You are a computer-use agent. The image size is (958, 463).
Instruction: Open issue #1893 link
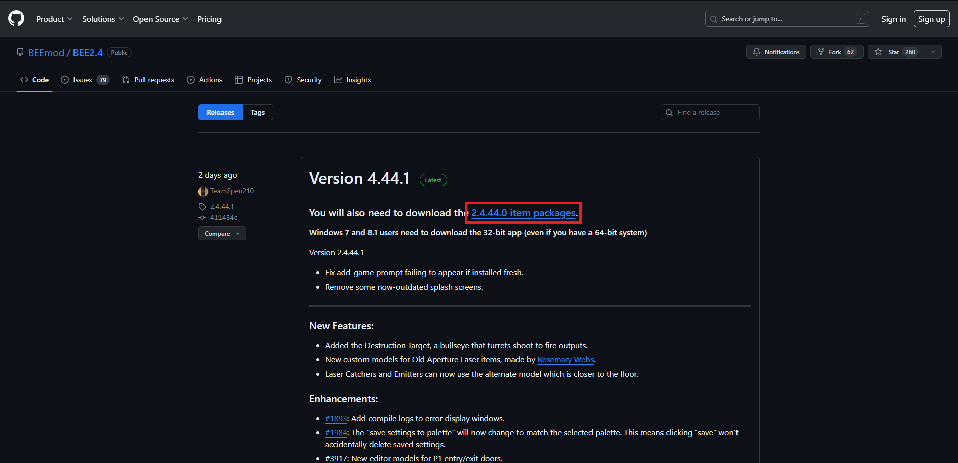[x=336, y=419]
